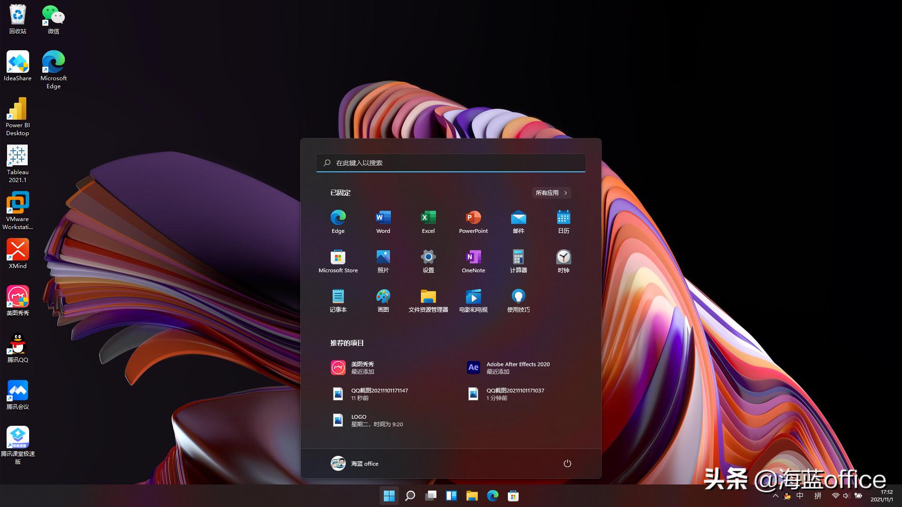
Task: Open Adobe After Effects 2020 from recommendations
Action: click(x=512, y=368)
